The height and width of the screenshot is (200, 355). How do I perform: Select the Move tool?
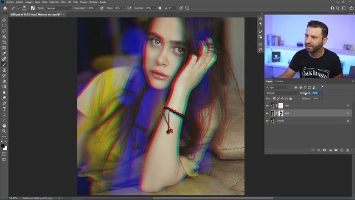coord(4,20)
